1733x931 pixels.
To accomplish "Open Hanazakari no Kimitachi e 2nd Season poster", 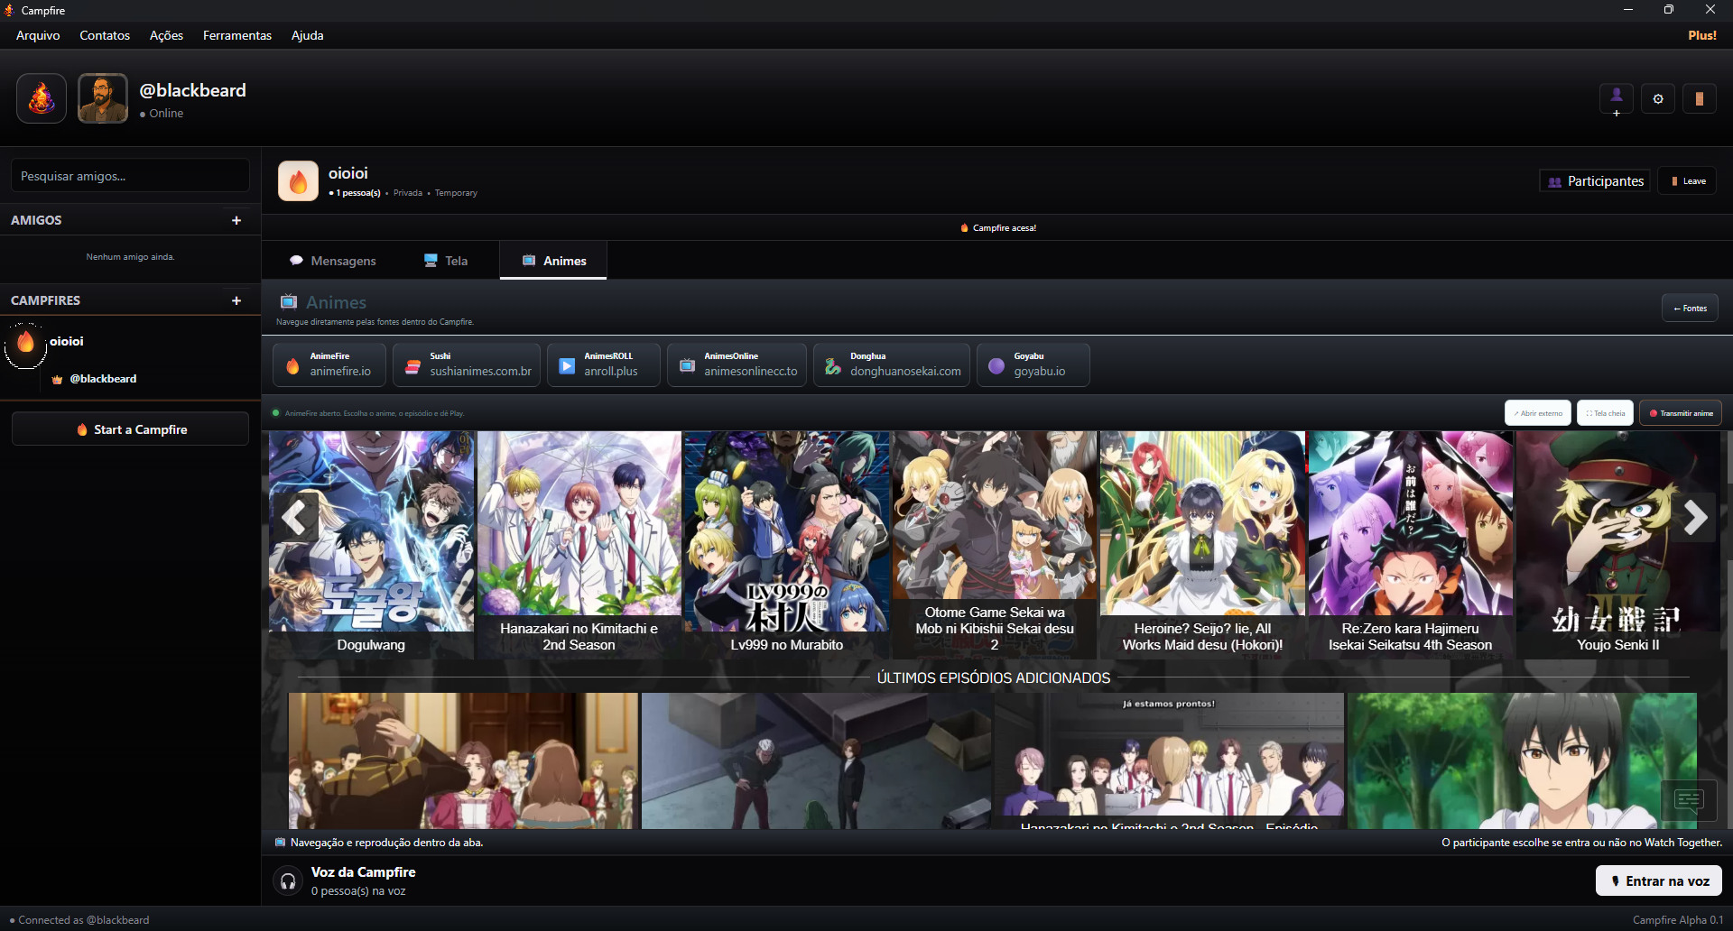I will pyautogui.click(x=579, y=545).
